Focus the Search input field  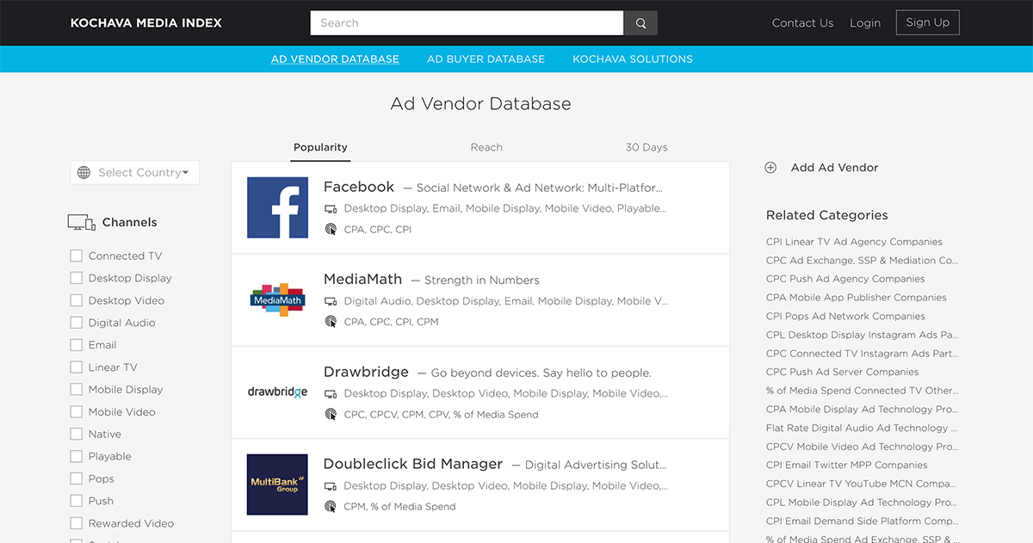point(467,23)
